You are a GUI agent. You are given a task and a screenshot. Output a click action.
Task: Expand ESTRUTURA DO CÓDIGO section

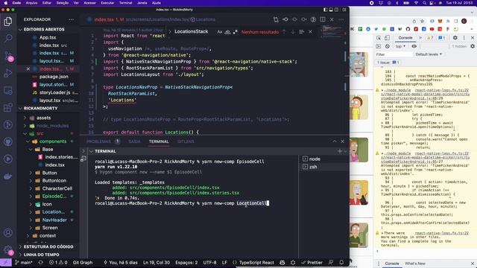(48, 246)
